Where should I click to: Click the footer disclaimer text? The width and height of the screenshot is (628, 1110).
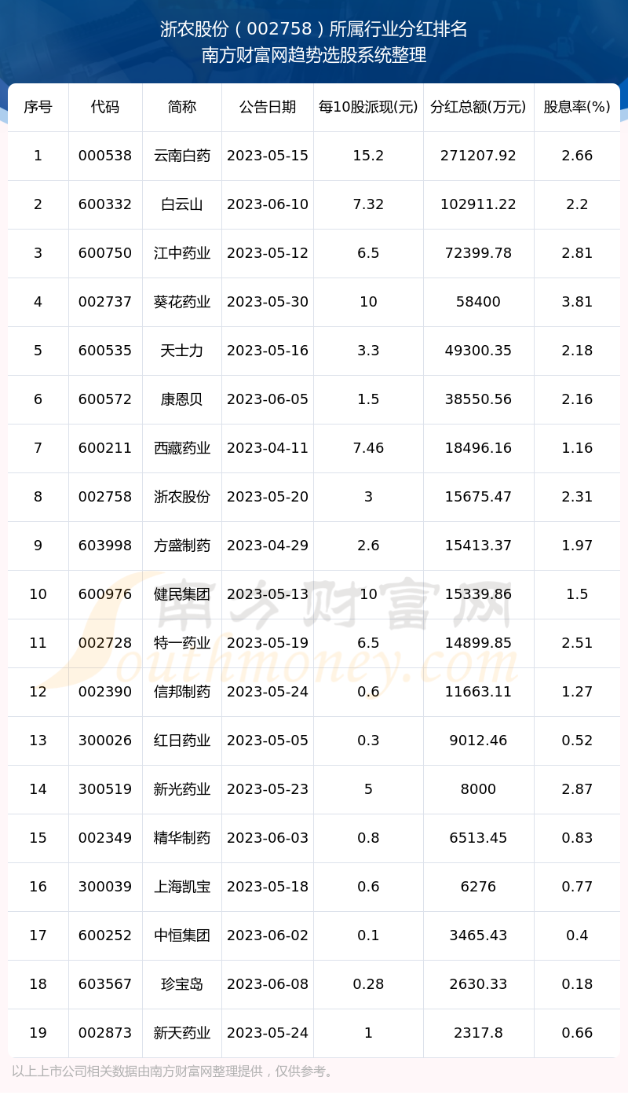(174, 1071)
